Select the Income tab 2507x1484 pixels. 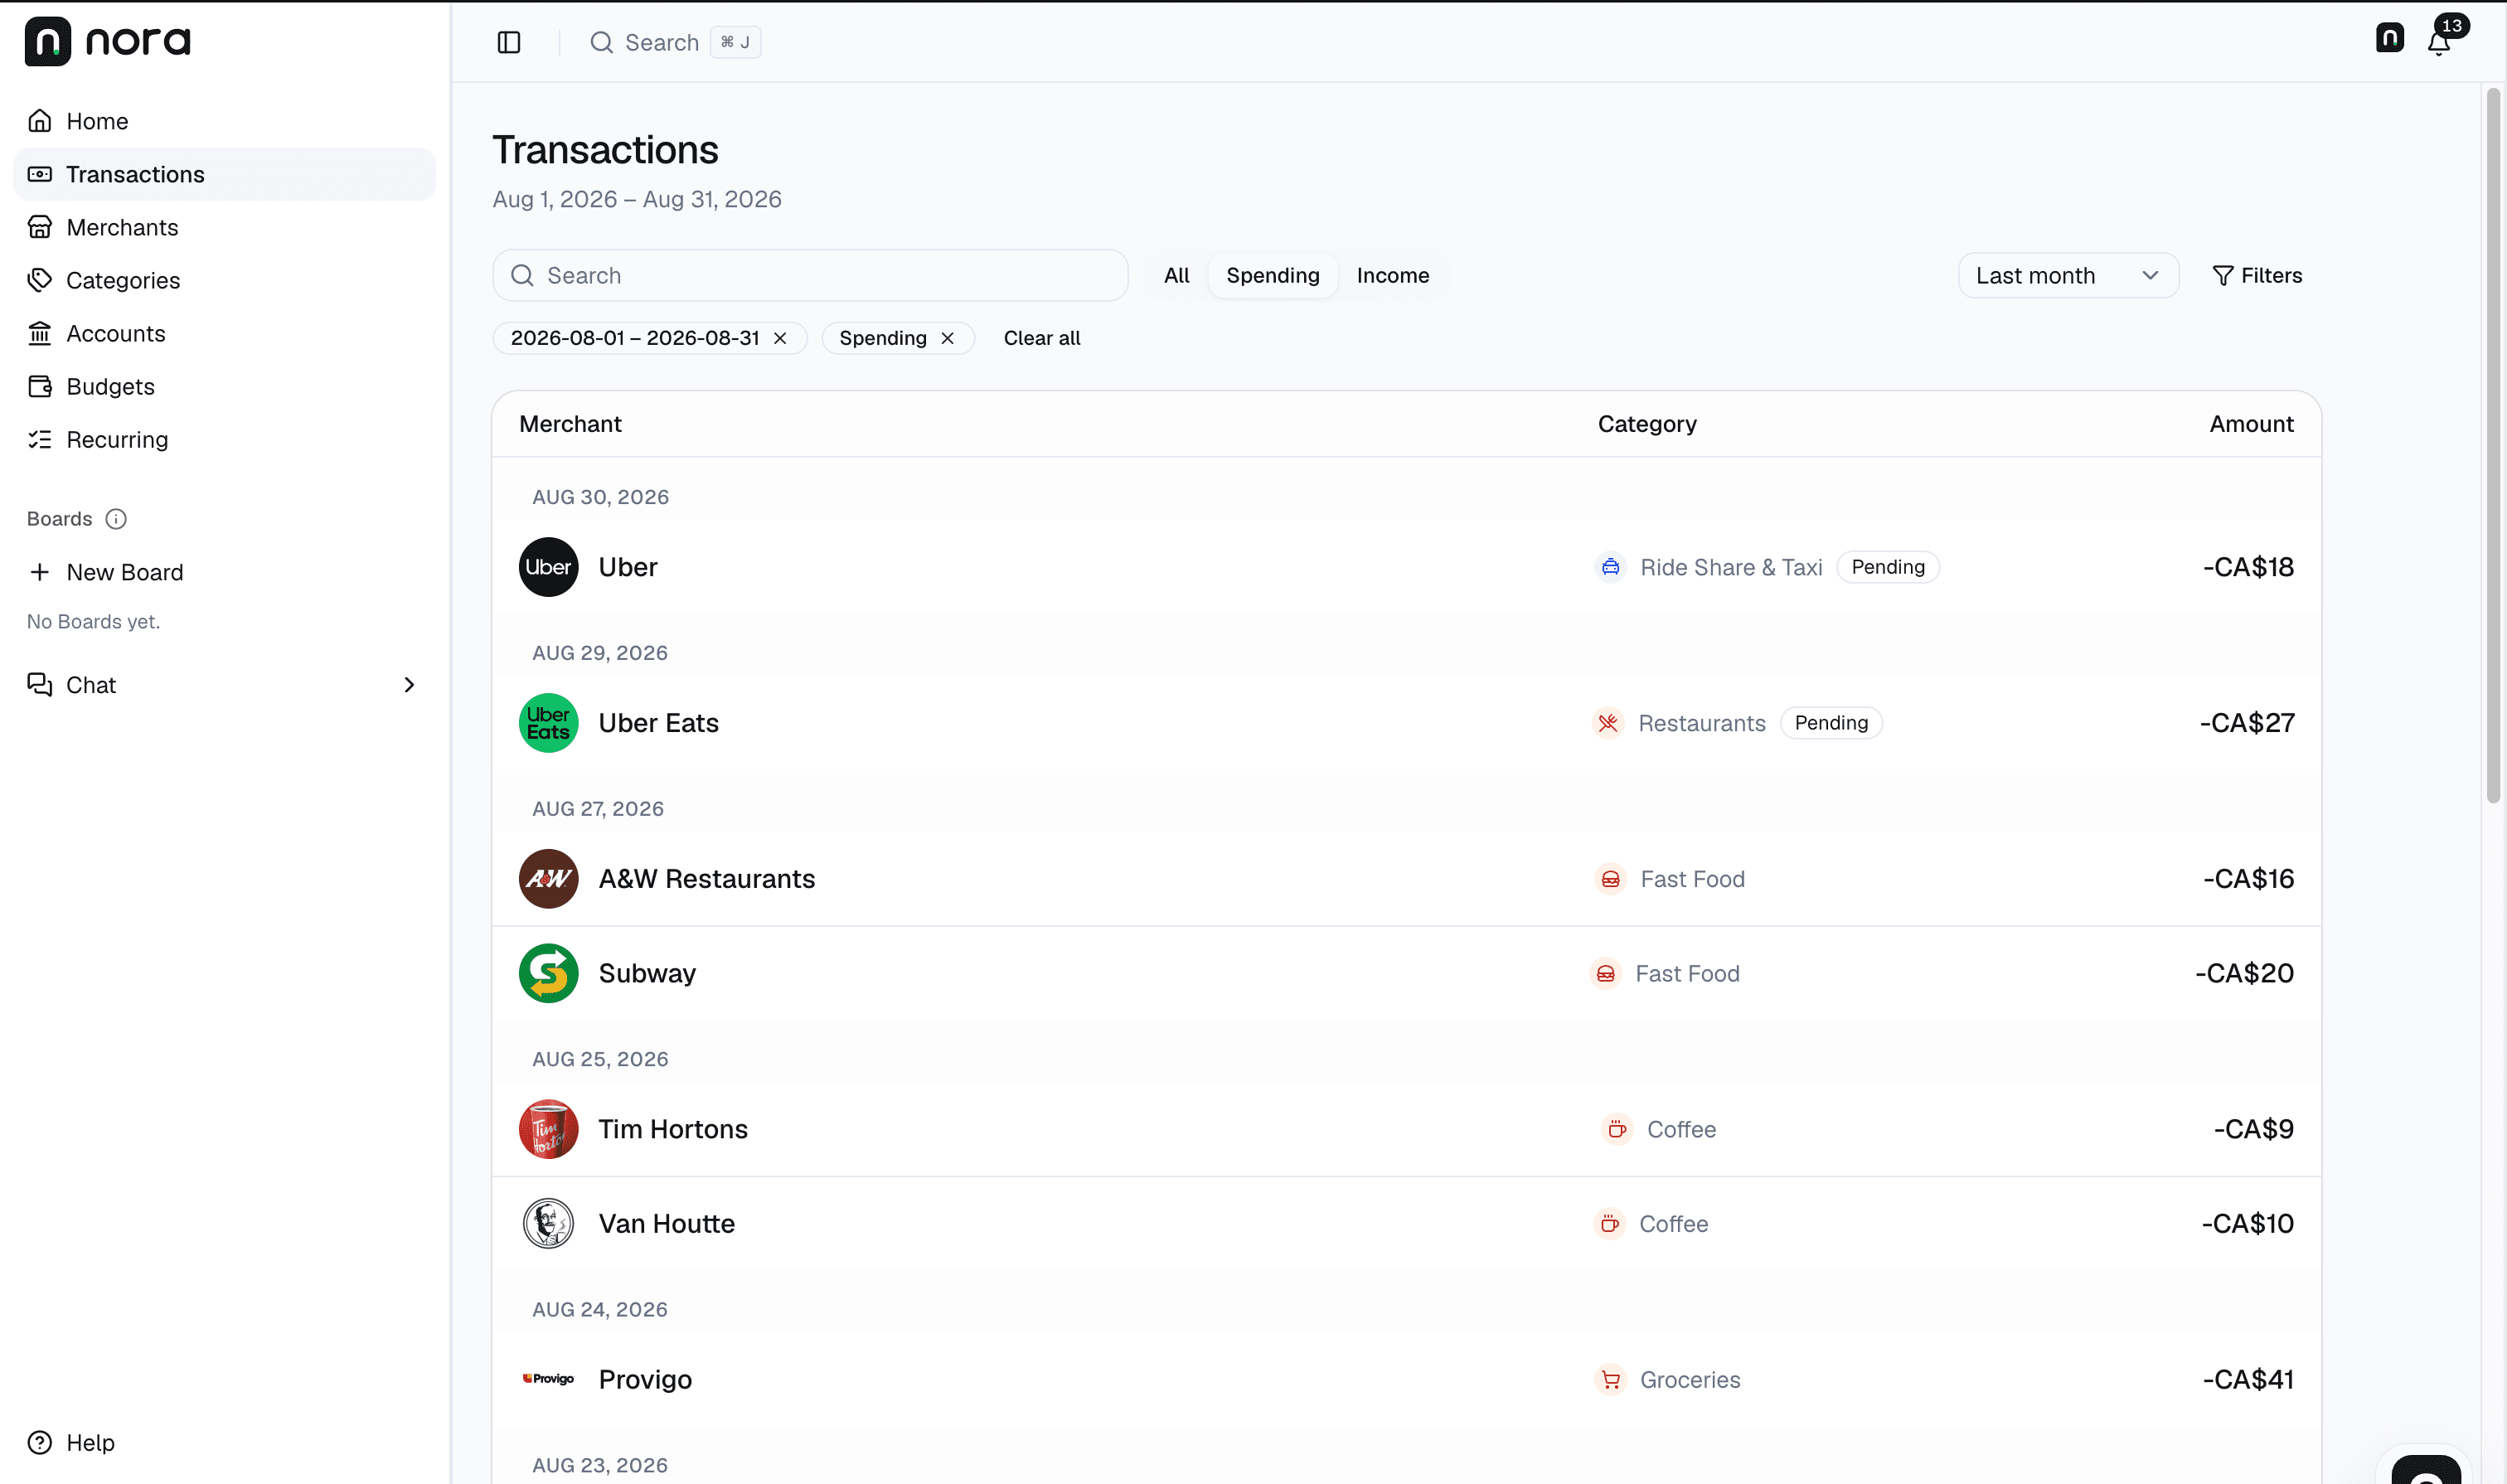coord(1392,275)
